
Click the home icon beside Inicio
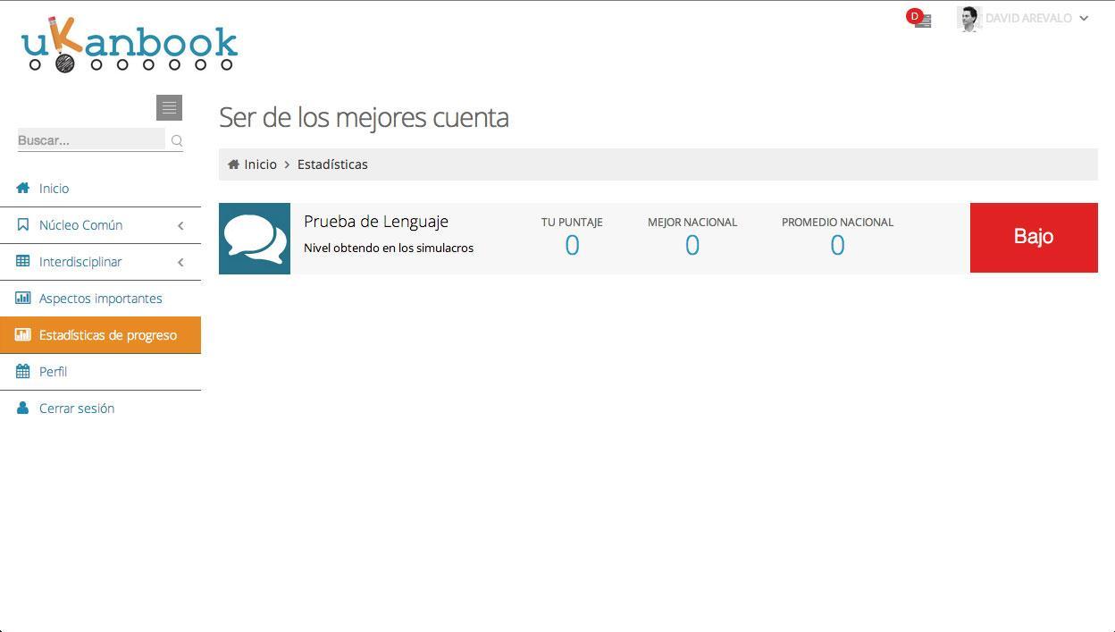(23, 188)
